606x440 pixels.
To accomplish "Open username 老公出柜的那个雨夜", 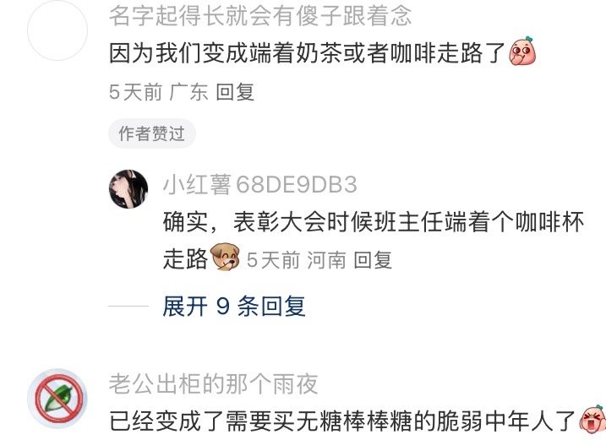I will (x=213, y=383).
